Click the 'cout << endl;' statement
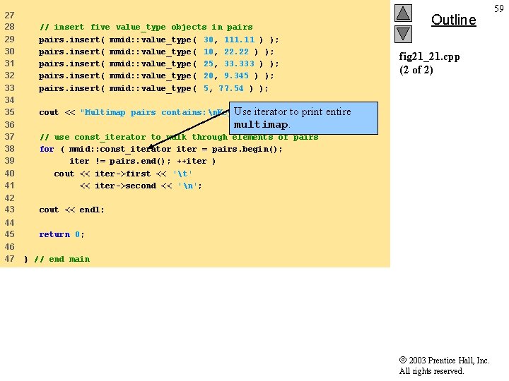 (71, 210)
